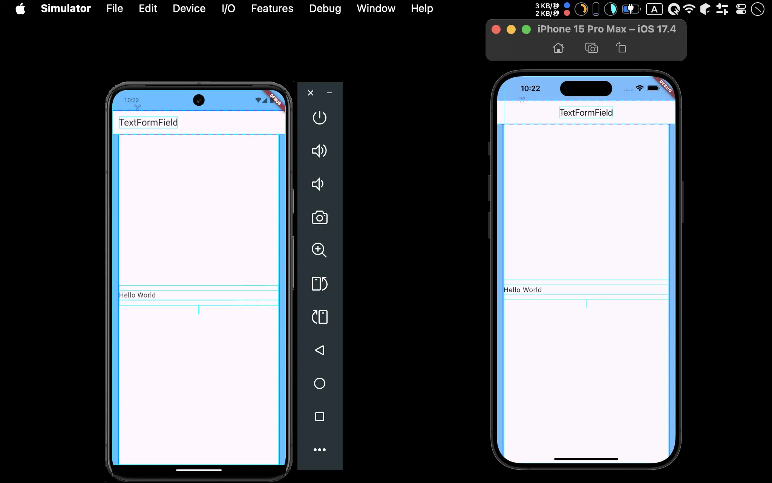The width and height of the screenshot is (772, 483).
Task: Click the Android emulator power button
Action: pyautogui.click(x=319, y=117)
